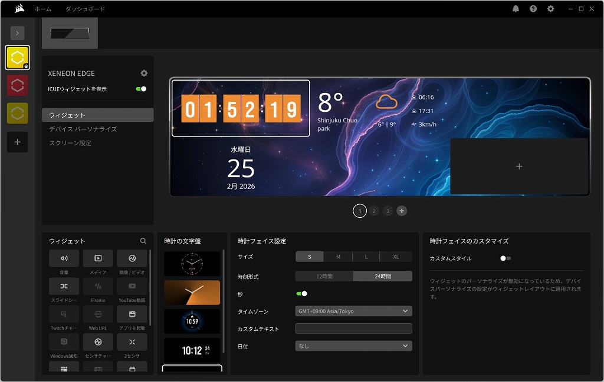604x382 pixels.
Task: Click the widget list scrollbar
Action: (x=150, y=287)
